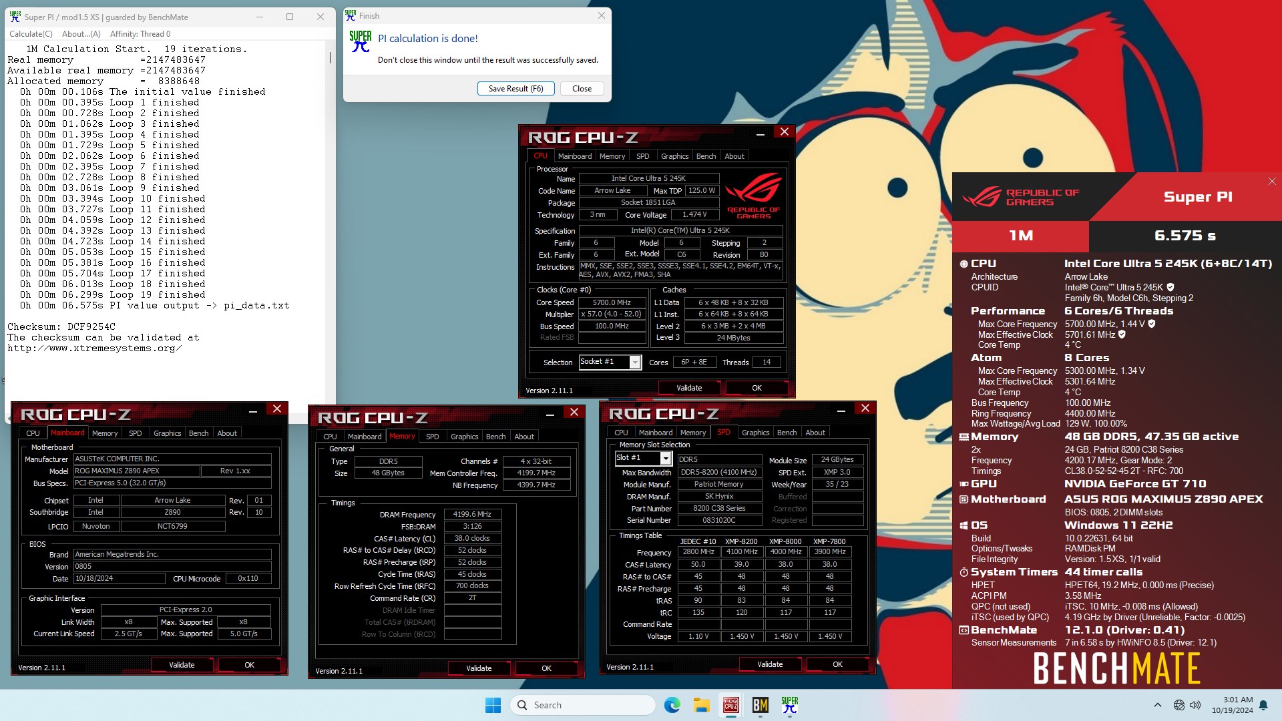Click OK in CPU-Z Mainboard window
Viewport: 1282px width, 721px height.
(249, 665)
